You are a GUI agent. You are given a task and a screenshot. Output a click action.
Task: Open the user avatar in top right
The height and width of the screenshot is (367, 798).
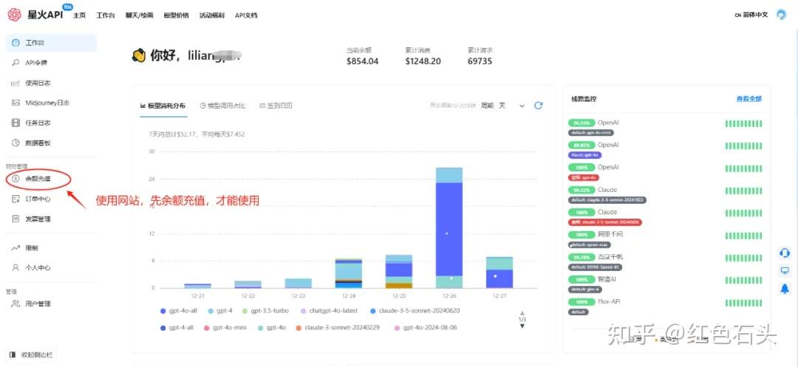[x=781, y=15]
